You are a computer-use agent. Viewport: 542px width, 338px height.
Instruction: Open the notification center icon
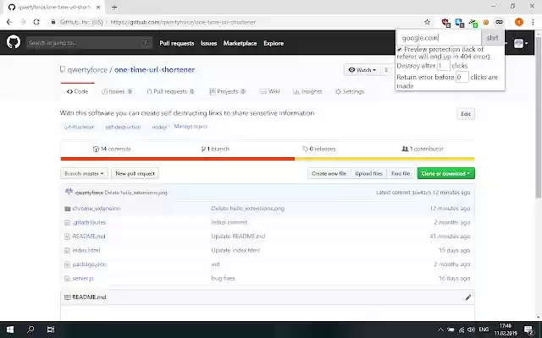[x=528, y=330]
